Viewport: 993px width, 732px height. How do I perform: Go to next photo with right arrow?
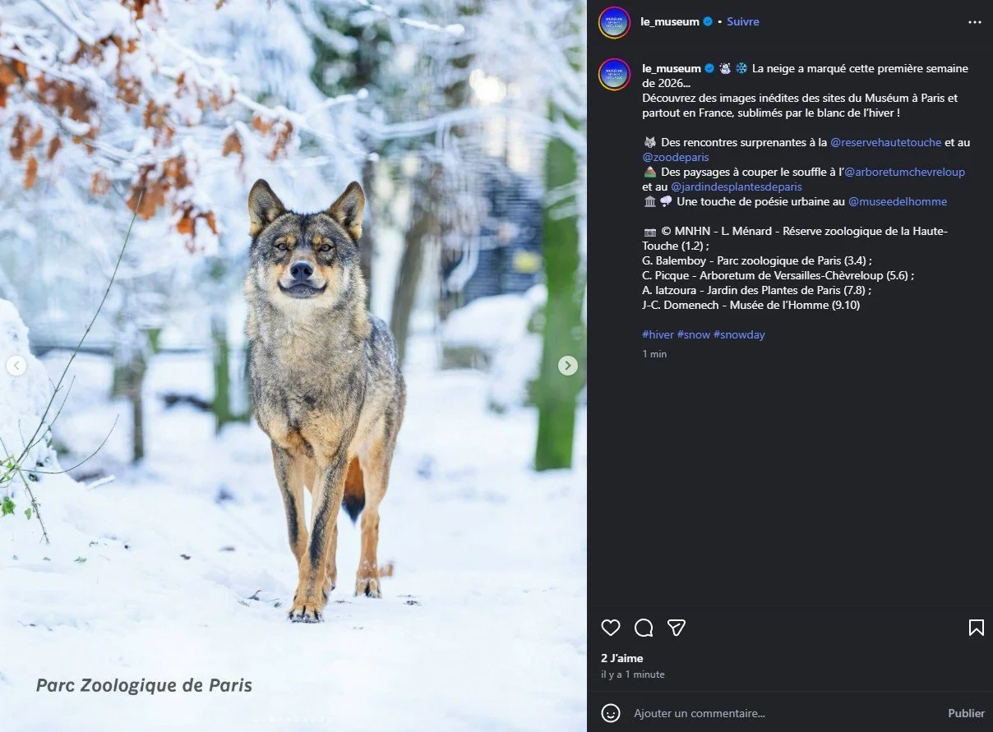point(568,366)
